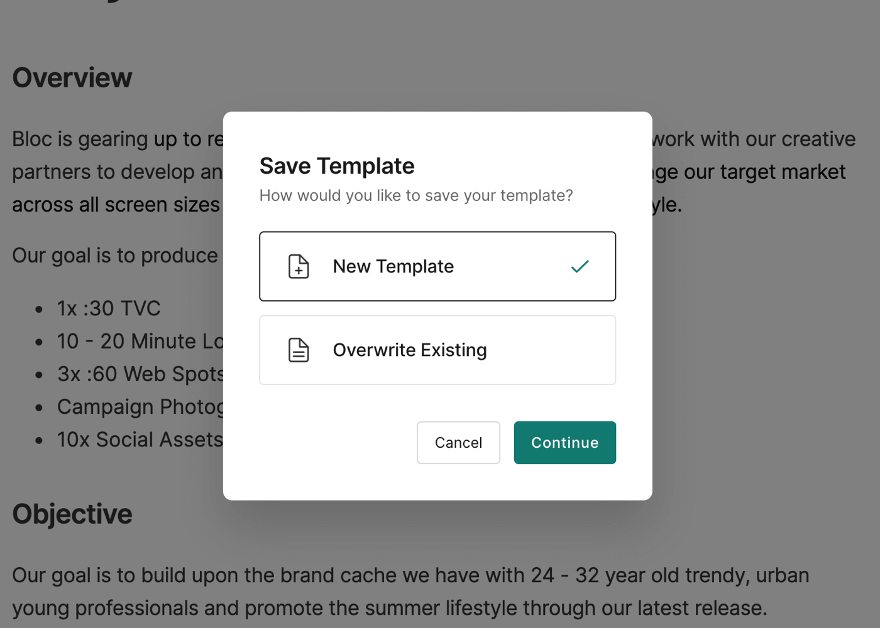This screenshot has width=880, height=628.
Task: Click the '10x Social Assets' list item
Action: point(140,440)
